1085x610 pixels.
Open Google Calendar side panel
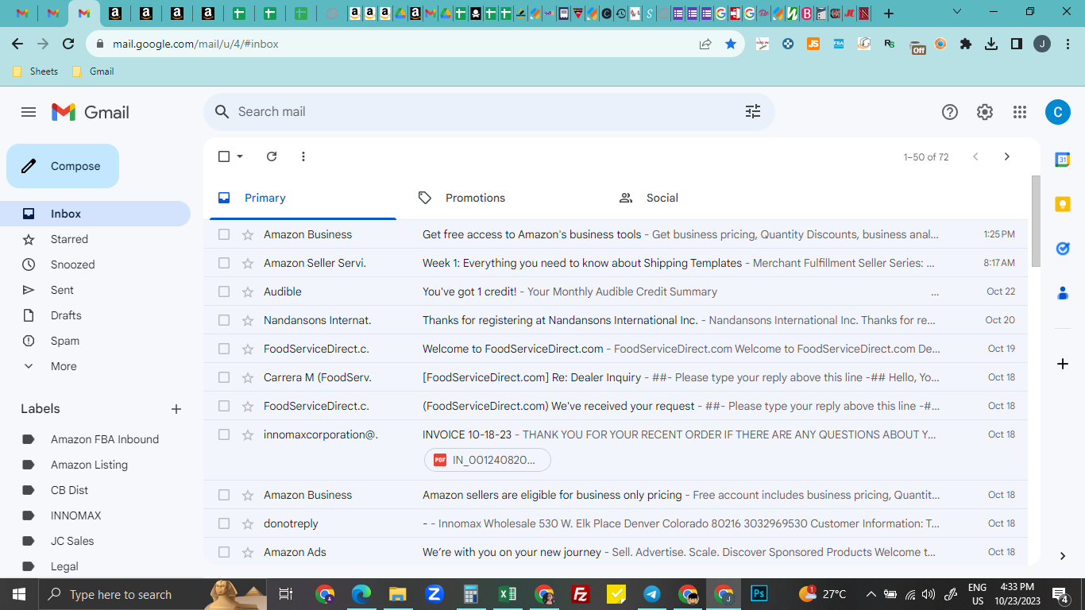pos(1063,160)
